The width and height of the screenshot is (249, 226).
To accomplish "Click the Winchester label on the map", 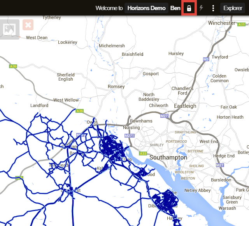I will tap(222, 23).
